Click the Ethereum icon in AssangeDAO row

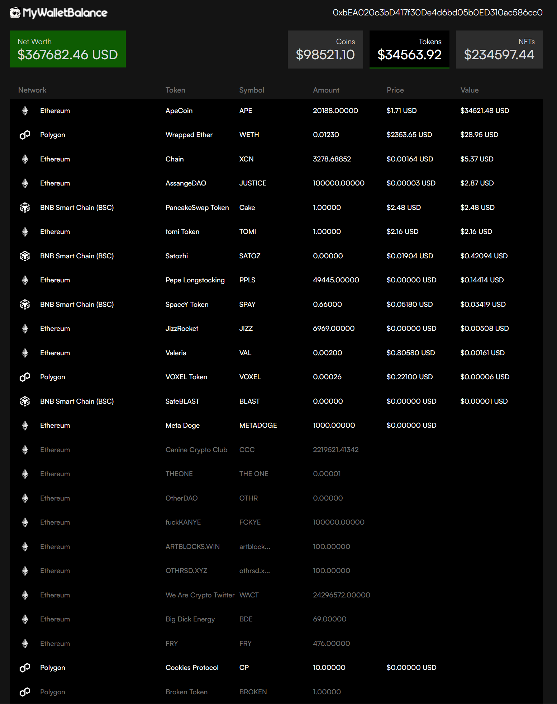click(25, 183)
